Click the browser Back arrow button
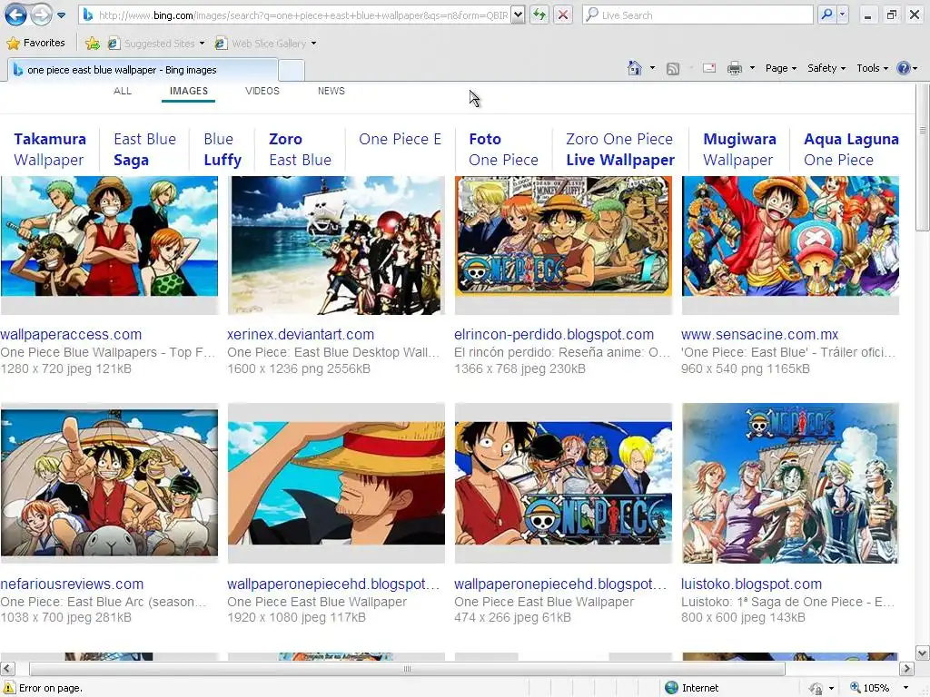The width and height of the screenshot is (930, 697). tap(16, 15)
